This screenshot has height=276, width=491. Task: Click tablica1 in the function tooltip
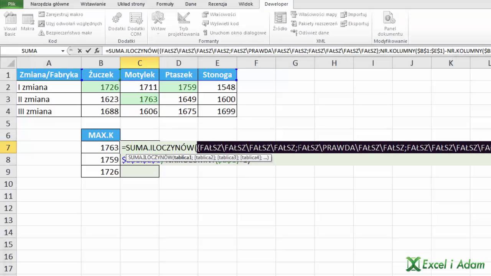(183, 158)
